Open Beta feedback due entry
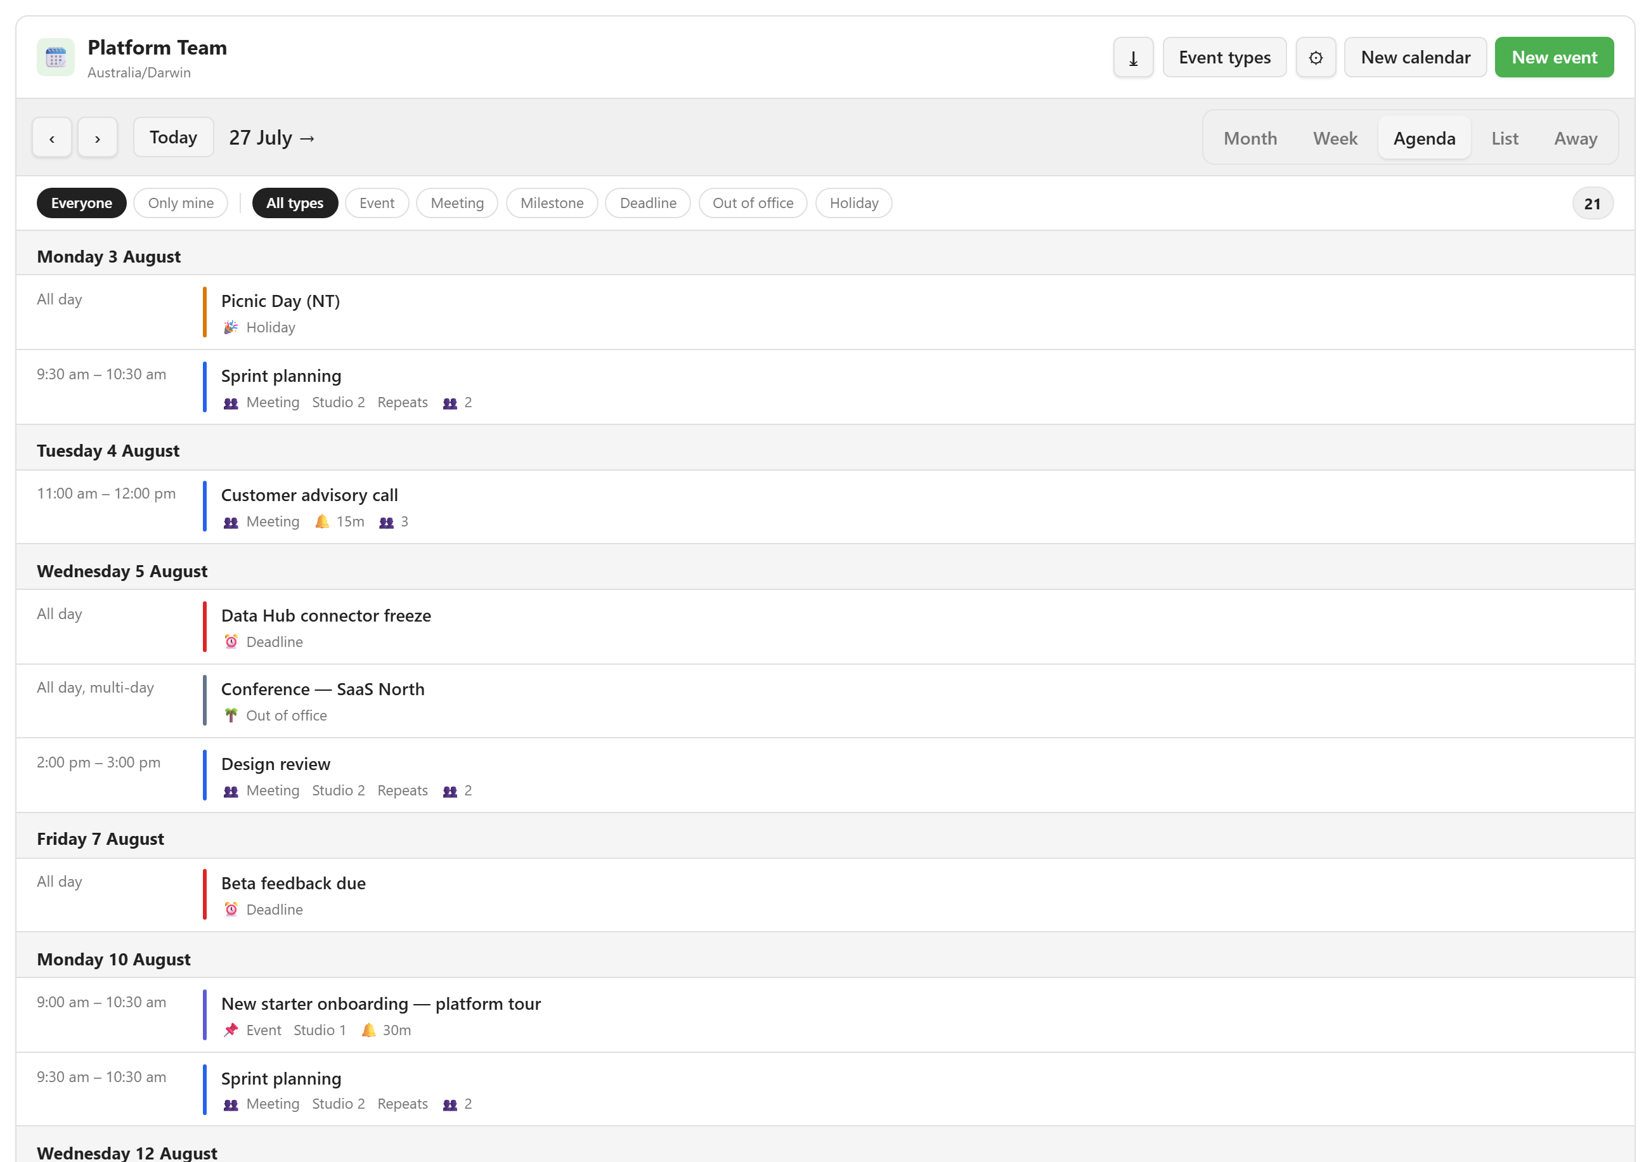 tap(825, 895)
